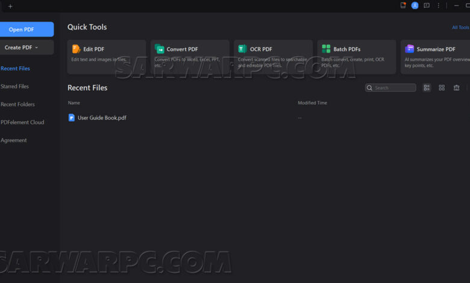Open the notifications icon in title bar

pyautogui.click(x=403, y=5)
